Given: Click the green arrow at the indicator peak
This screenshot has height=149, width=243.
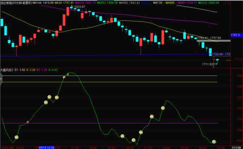Looking at the screenshot, I should click(x=68, y=74).
